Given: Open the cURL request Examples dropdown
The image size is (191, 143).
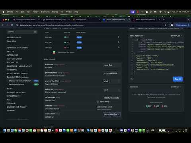Looking at the screenshot, I should [x=176, y=36].
